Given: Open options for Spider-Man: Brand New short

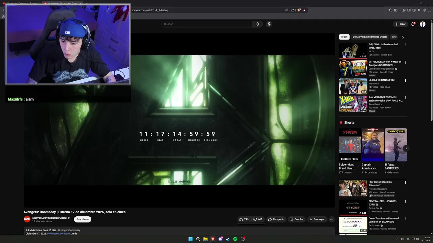Looking at the screenshot, I should click(358, 166).
